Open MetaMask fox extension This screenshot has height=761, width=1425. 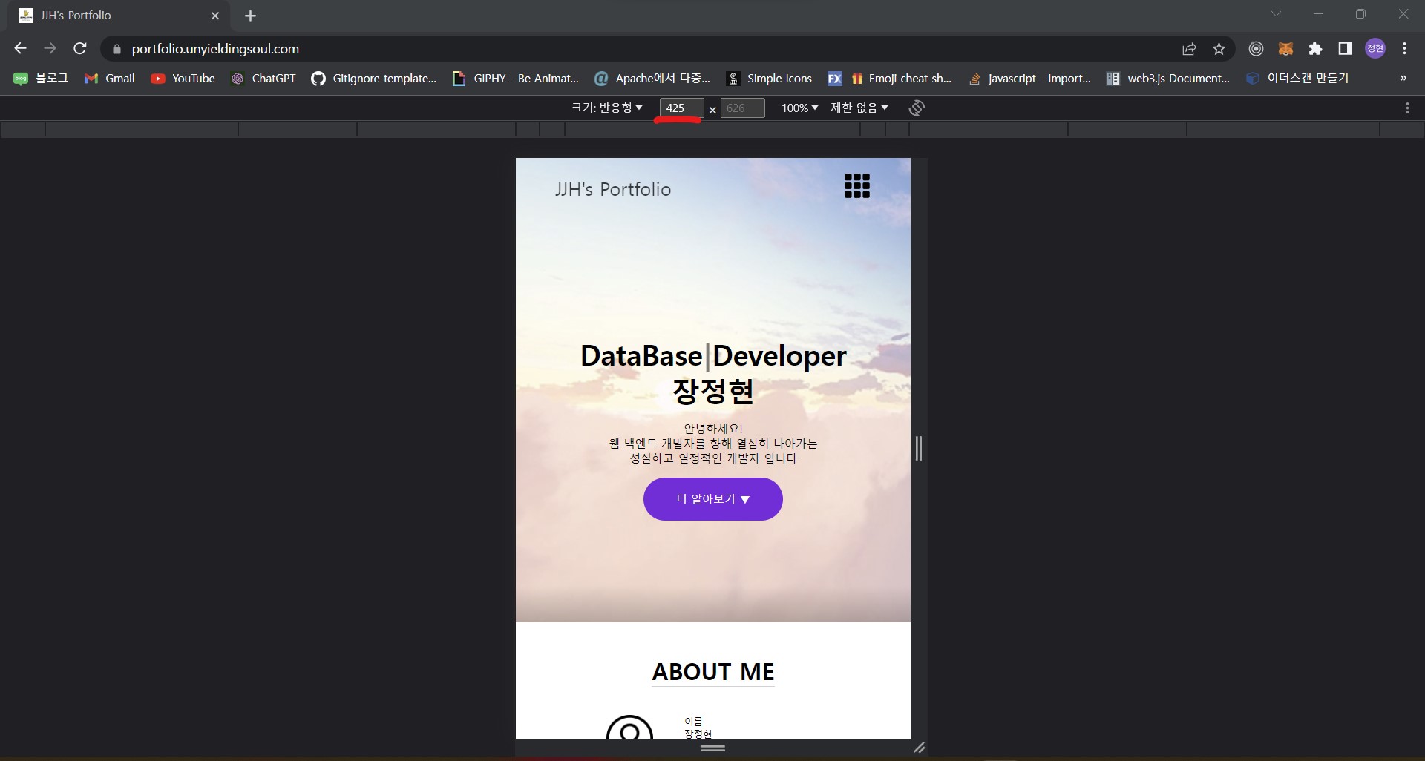click(1285, 49)
